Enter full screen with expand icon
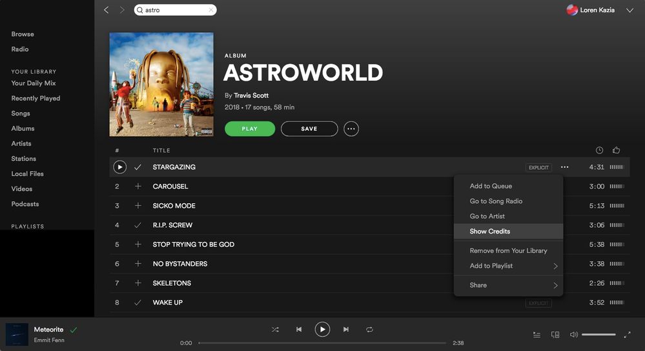The height and width of the screenshot is (351, 645). 628,335
